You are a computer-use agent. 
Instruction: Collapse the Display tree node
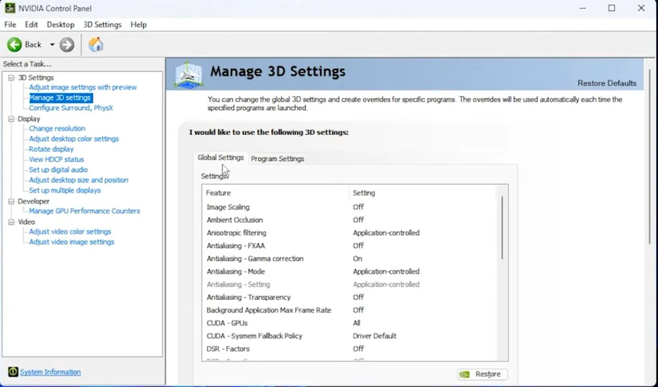click(x=11, y=119)
